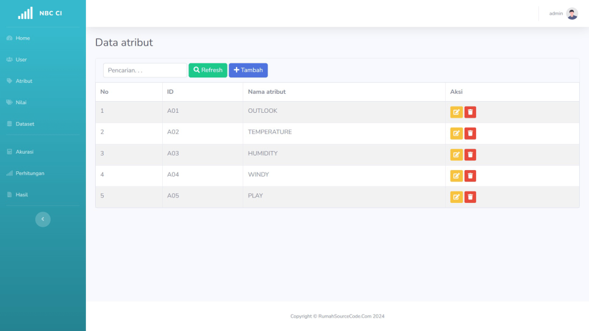Go to Home in the sidebar

(x=23, y=38)
